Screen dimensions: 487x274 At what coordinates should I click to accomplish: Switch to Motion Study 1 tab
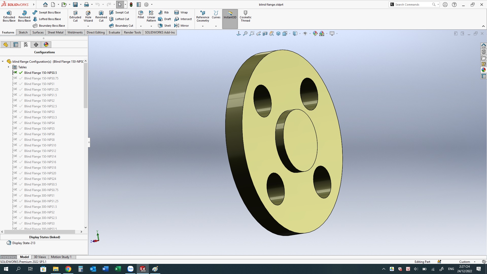coord(61,257)
